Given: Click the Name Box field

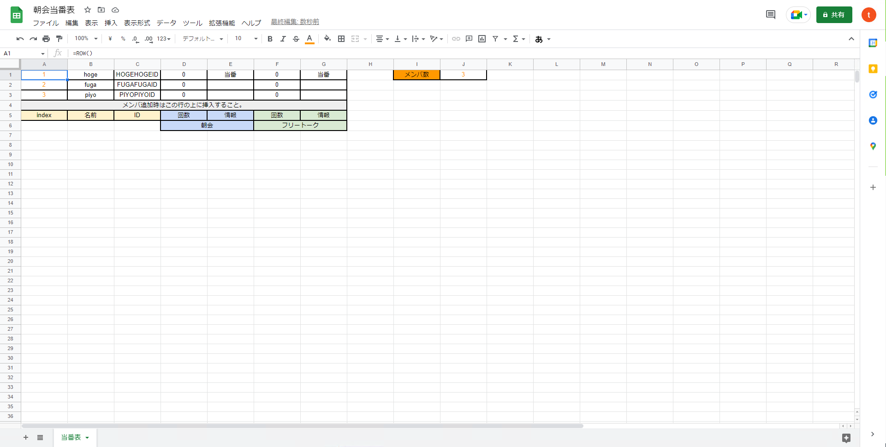Looking at the screenshot, I should click(24, 54).
